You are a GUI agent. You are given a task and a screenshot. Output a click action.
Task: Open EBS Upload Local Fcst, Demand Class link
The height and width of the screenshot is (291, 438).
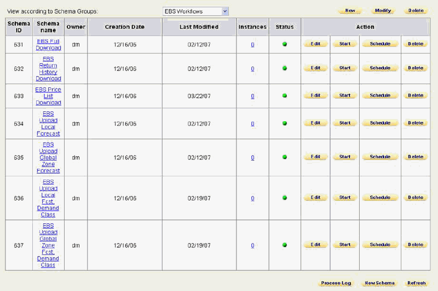[48, 198]
